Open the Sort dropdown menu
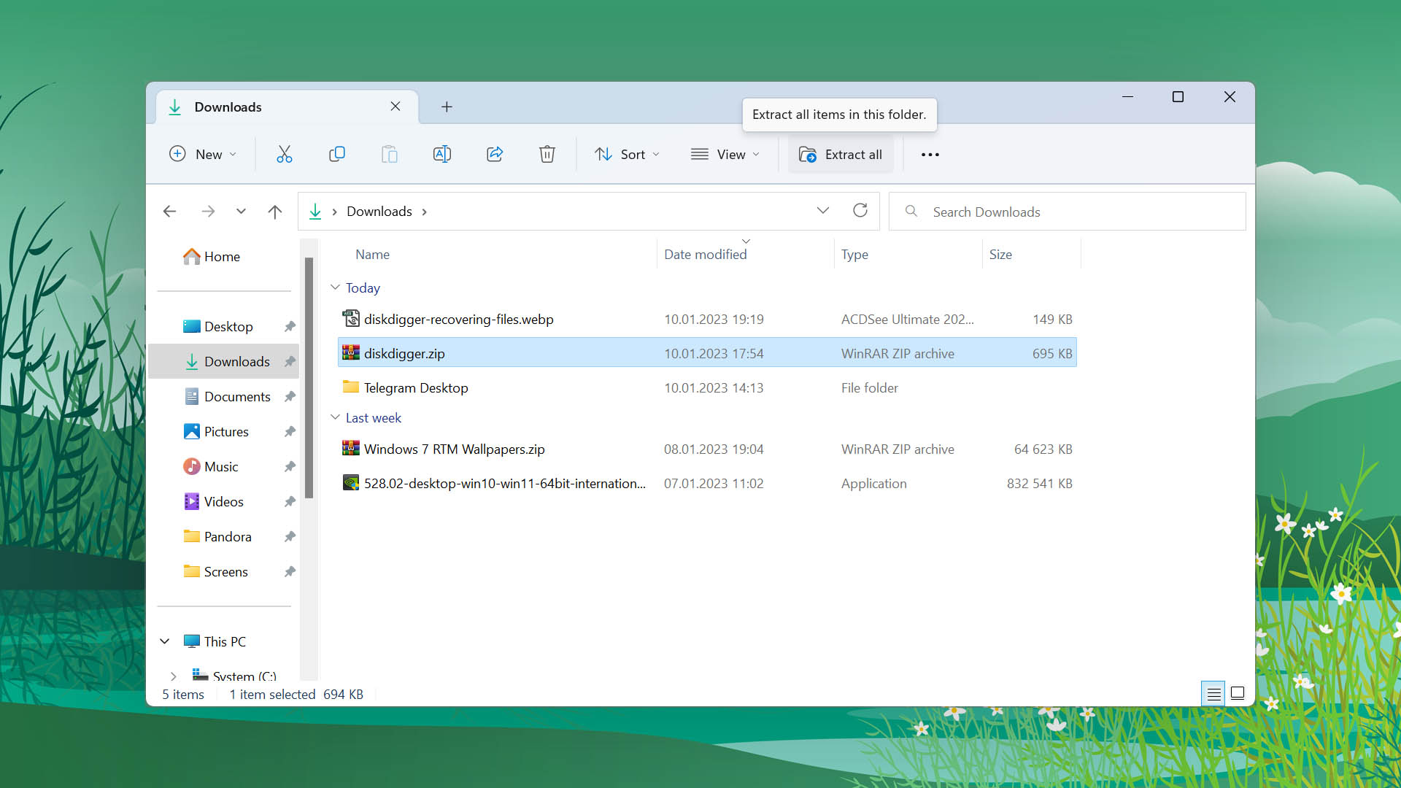Image resolution: width=1401 pixels, height=788 pixels. [x=627, y=154]
